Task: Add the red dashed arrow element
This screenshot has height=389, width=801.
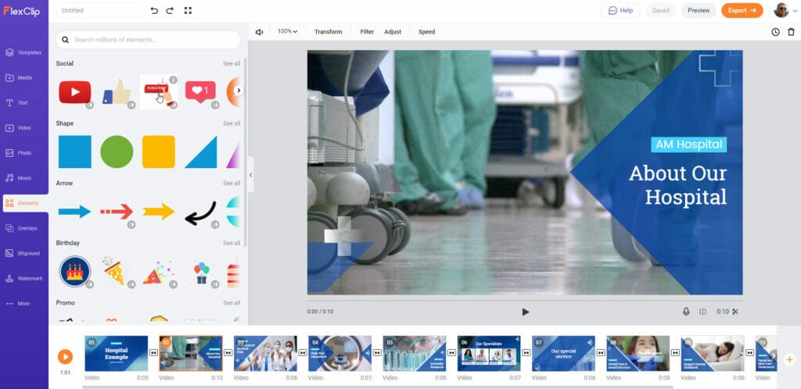Action: click(x=117, y=212)
